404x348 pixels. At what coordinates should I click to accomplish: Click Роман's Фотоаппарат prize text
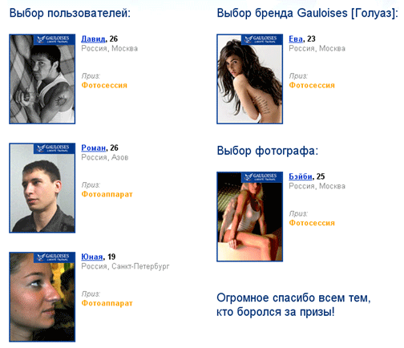(107, 194)
